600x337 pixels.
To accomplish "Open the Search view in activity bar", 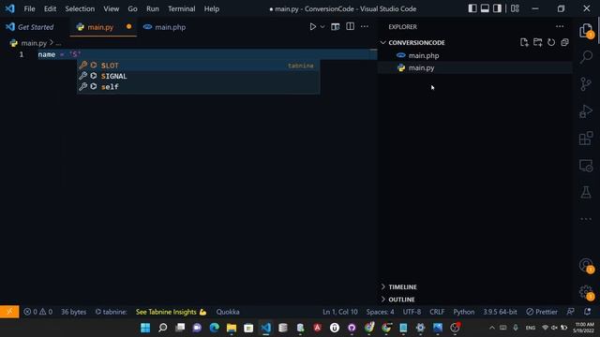I will coord(586,57).
